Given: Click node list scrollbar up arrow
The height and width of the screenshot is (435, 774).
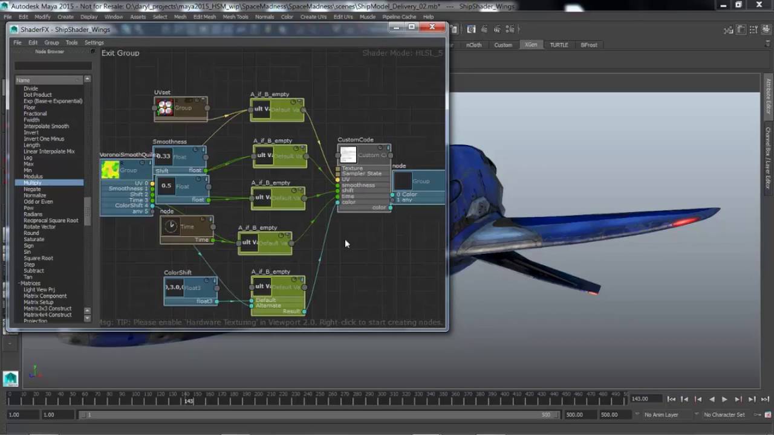Looking at the screenshot, I should 87,79.
